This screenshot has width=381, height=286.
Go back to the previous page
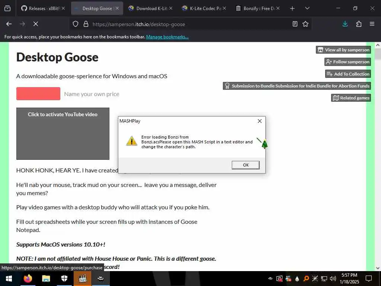[x=9, y=24]
